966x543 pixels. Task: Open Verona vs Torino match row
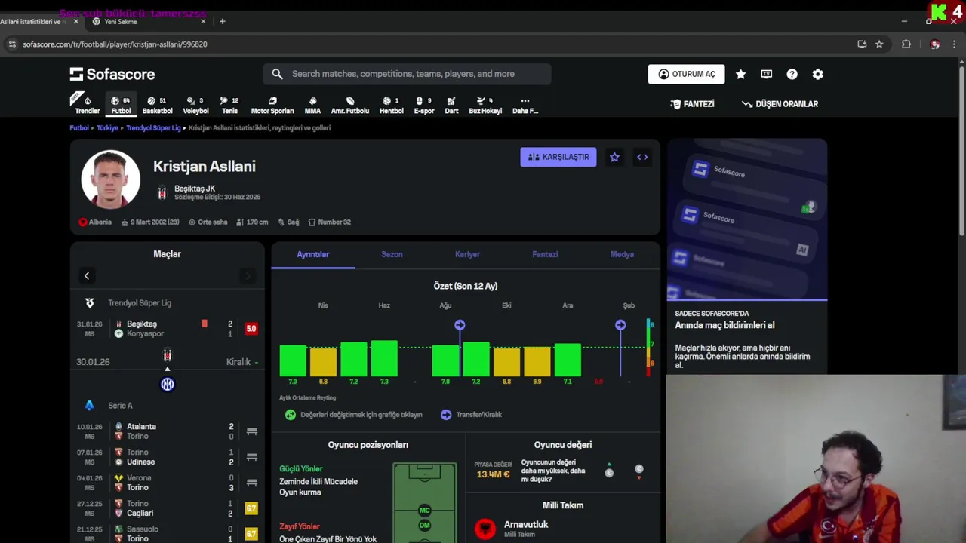click(x=167, y=483)
